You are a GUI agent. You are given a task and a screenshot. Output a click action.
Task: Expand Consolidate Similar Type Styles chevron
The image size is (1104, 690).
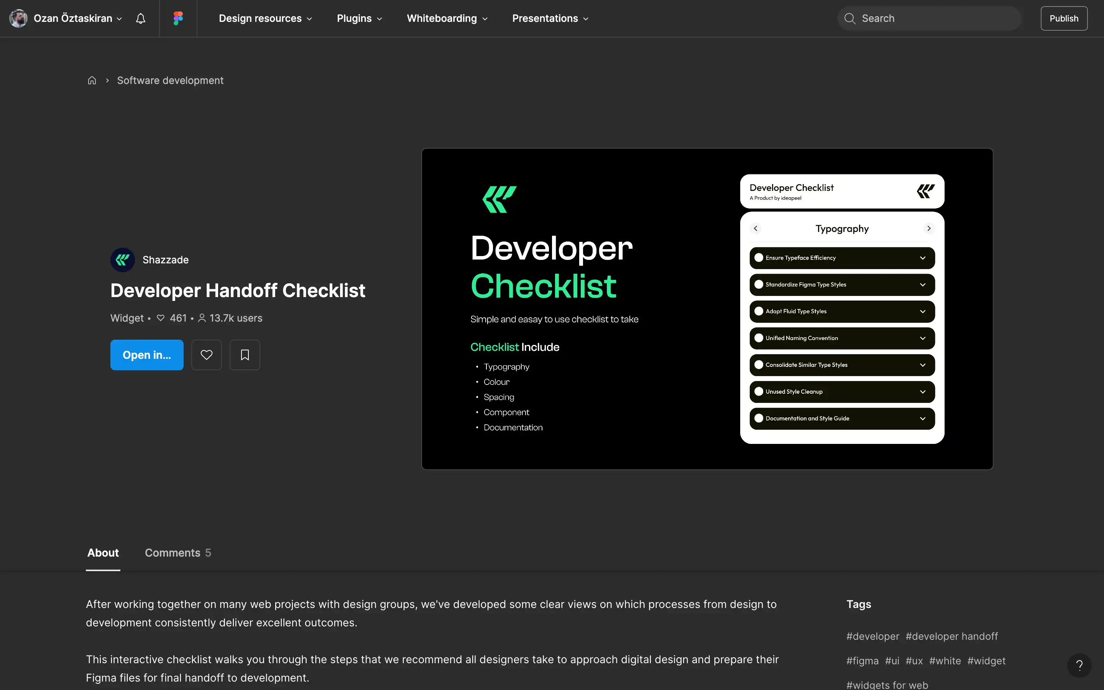pos(922,365)
